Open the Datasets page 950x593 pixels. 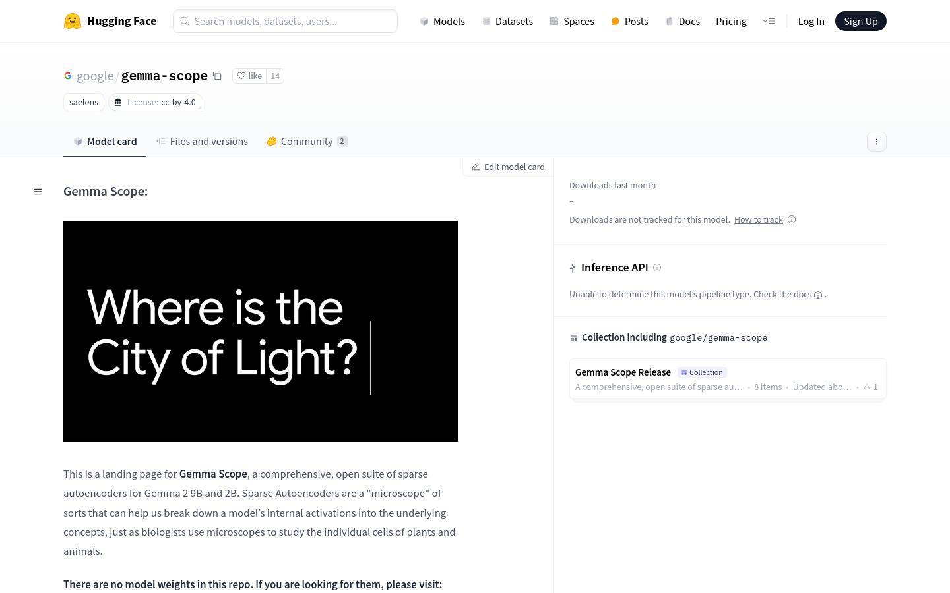click(507, 21)
